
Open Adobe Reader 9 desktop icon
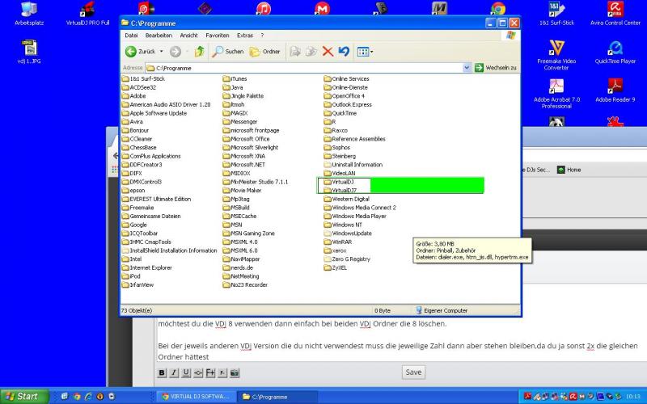coord(615,90)
